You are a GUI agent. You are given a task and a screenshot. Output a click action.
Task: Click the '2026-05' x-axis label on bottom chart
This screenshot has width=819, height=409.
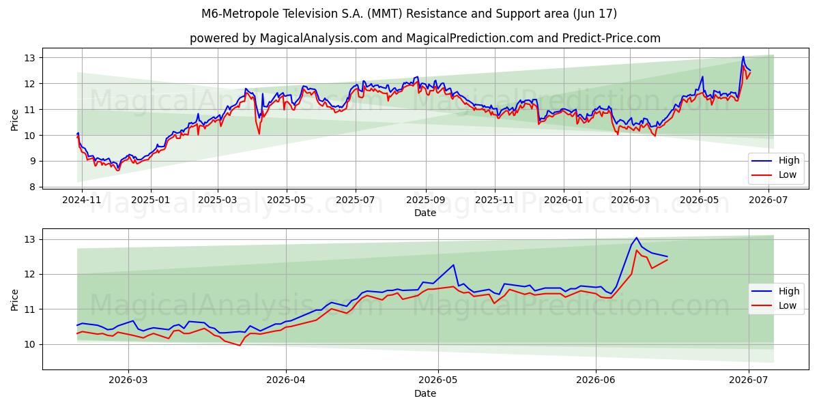coord(437,380)
